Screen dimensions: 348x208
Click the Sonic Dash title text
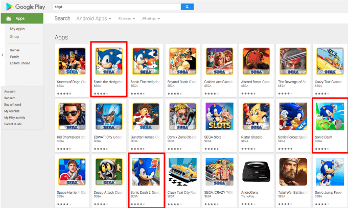coord(323,137)
